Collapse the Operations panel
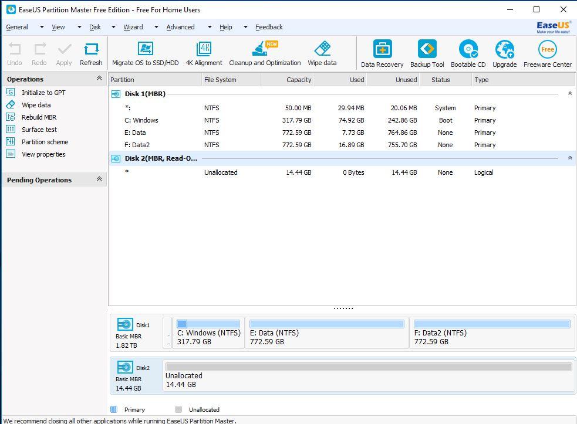577x424 pixels. tap(99, 79)
